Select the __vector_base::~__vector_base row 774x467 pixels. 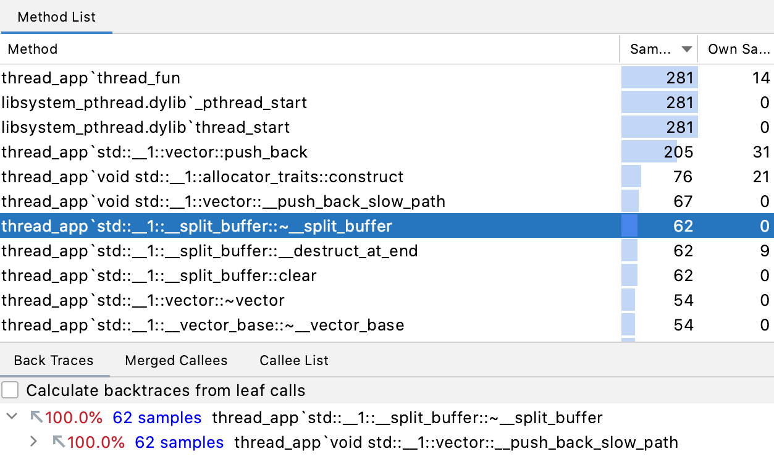pos(387,325)
